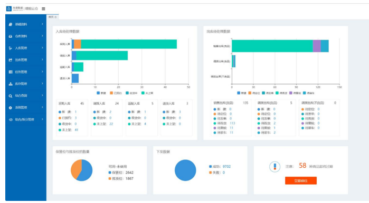Toggle 待定位 legend in outbound chart

click(254, 93)
